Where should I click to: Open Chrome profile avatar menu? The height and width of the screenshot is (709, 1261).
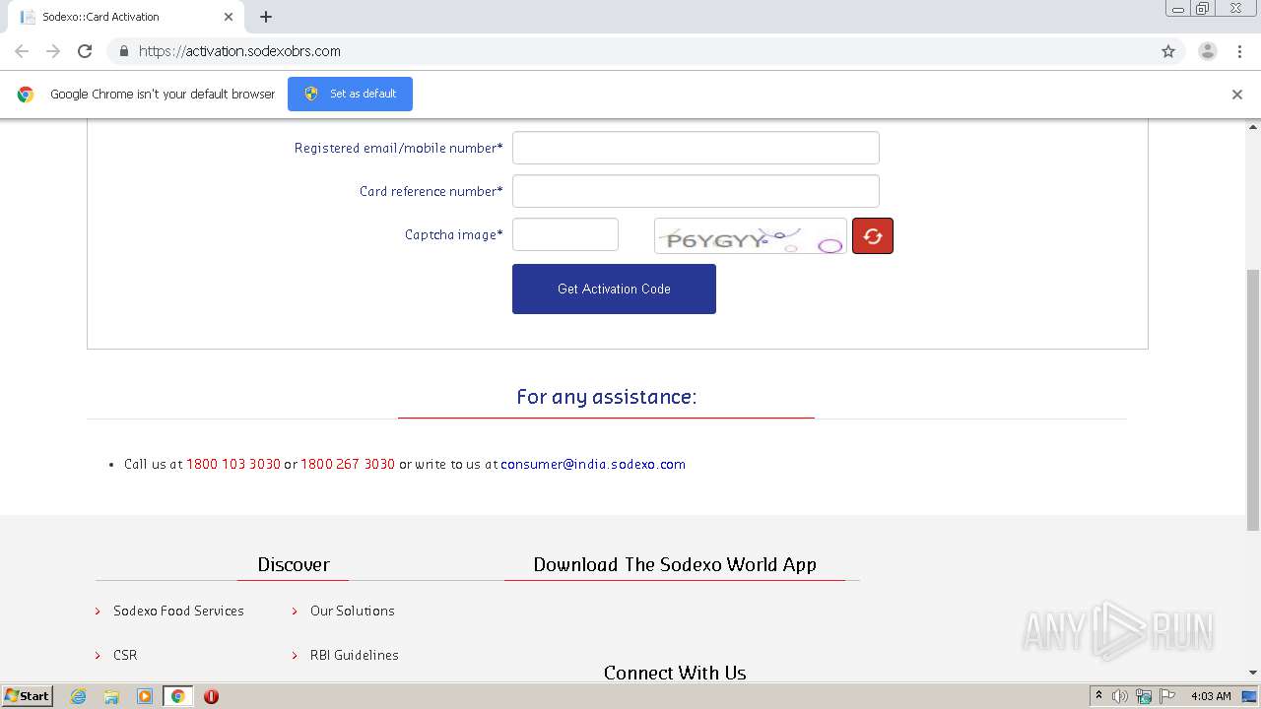pos(1208,51)
